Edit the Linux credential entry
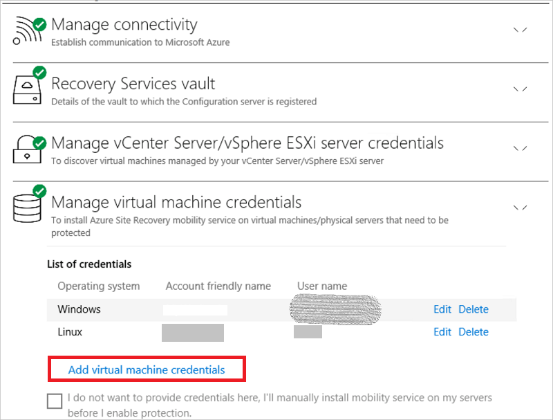Image resolution: width=553 pixels, height=420 pixels. click(442, 331)
